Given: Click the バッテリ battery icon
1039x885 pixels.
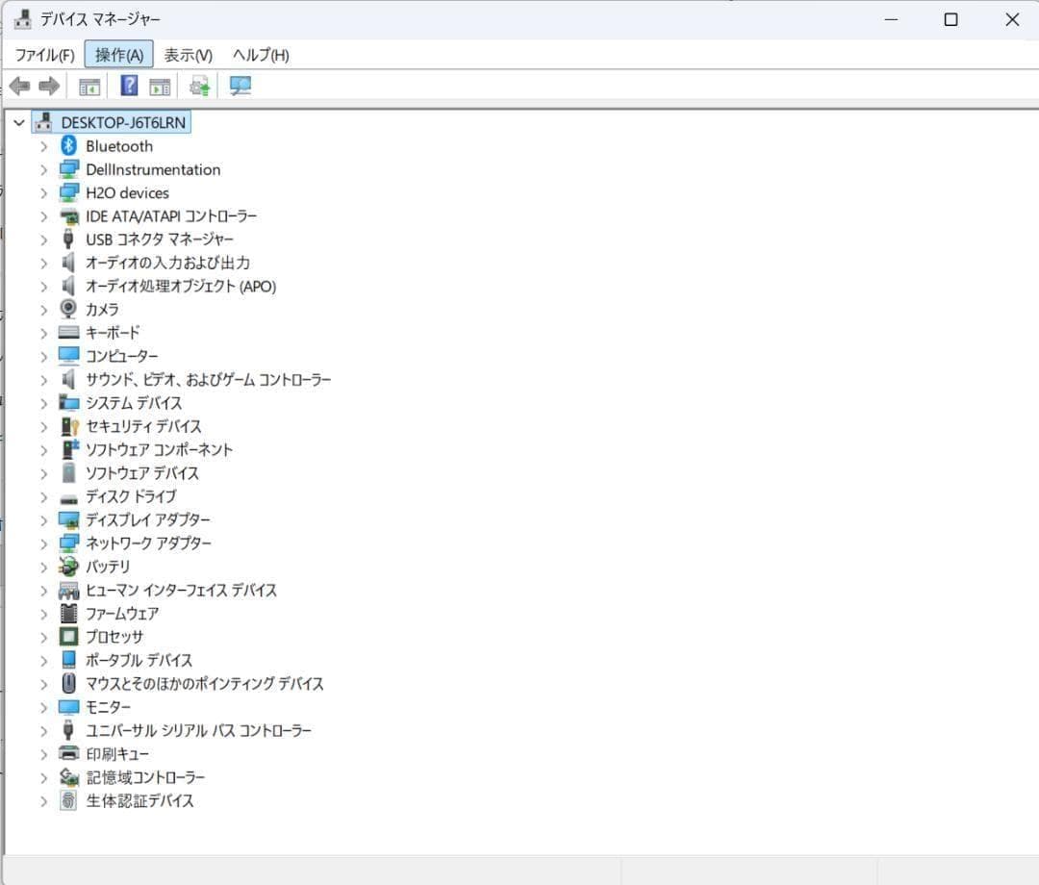Looking at the screenshot, I should [x=68, y=567].
